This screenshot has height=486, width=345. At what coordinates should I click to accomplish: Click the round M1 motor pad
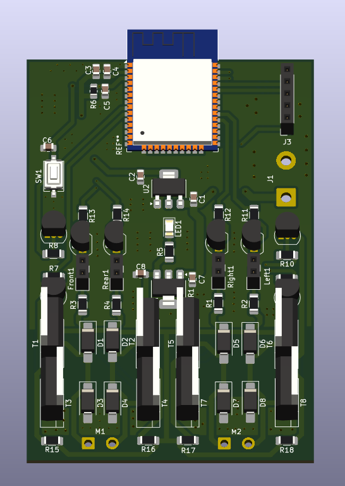pos(112,443)
